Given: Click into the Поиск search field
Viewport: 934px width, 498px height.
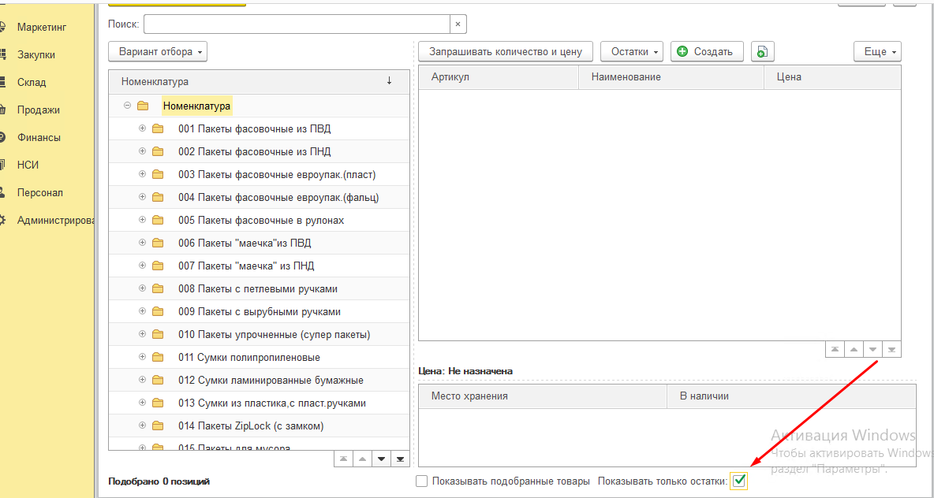Looking at the screenshot, I should click(x=297, y=24).
